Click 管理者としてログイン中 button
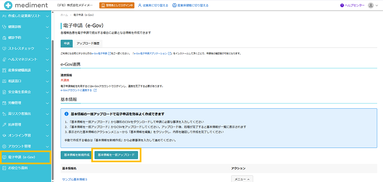The width and height of the screenshot is (383, 182). pyautogui.click(x=117, y=5)
